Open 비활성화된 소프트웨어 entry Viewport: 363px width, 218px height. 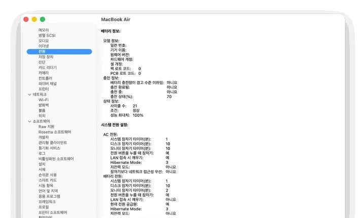56,159
